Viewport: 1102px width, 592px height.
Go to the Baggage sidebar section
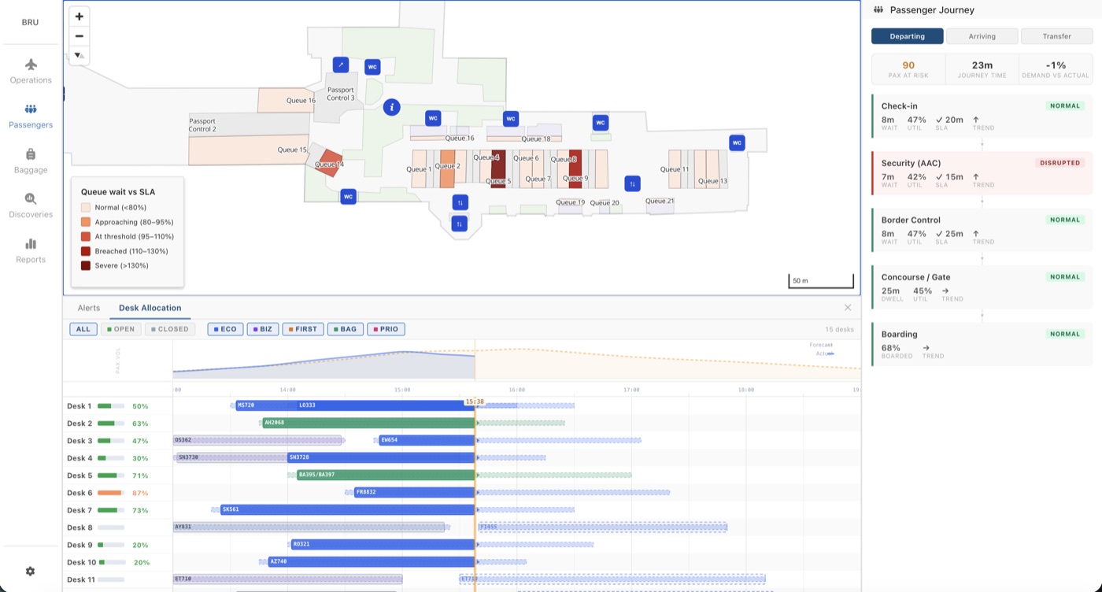click(31, 161)
